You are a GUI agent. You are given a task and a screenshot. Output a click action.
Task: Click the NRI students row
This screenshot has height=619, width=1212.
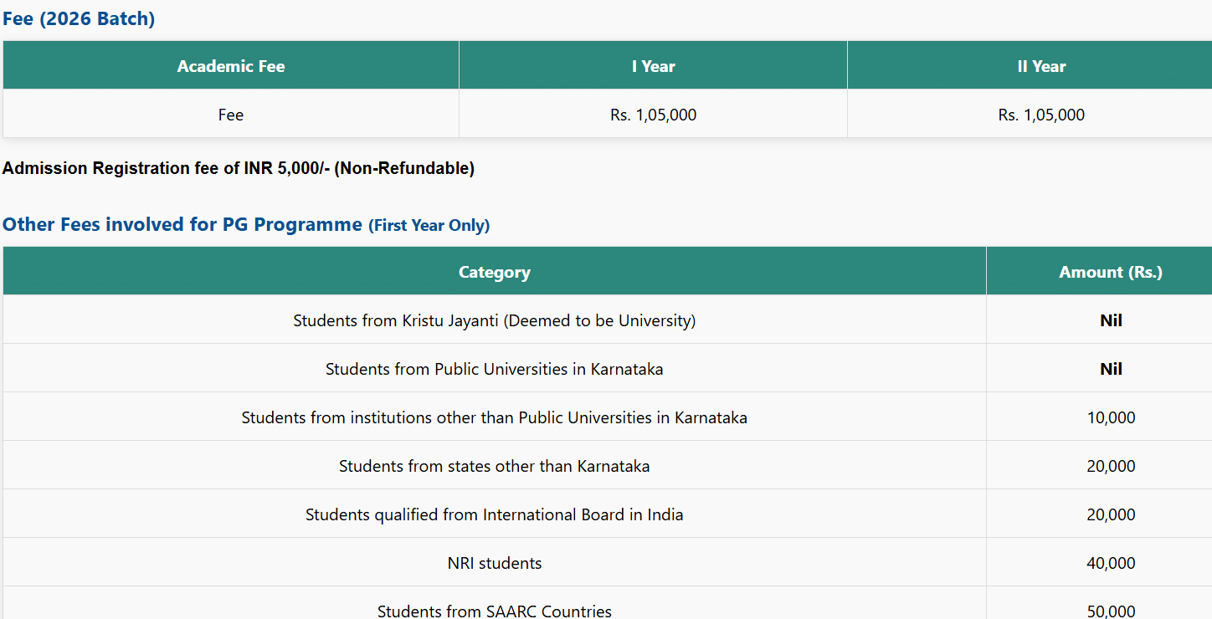coord(494,563)
